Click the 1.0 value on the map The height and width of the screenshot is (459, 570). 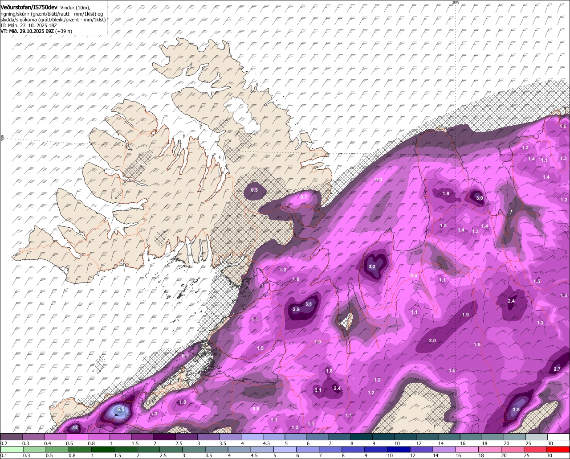click(x=318, y=342)
